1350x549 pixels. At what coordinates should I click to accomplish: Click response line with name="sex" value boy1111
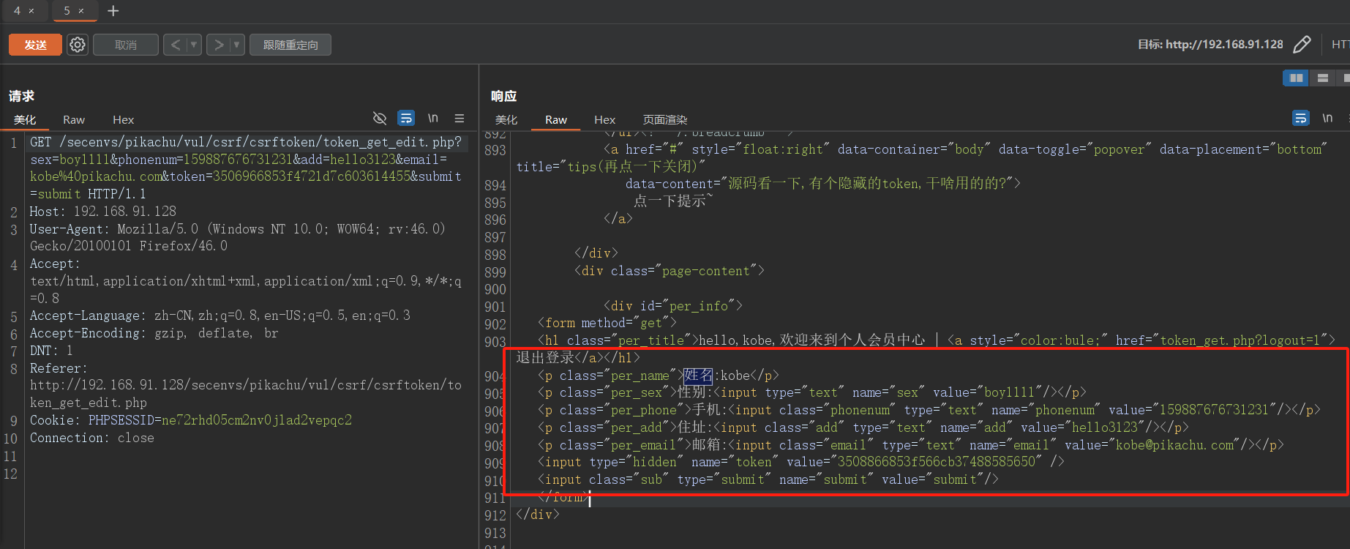[x=812, y=393]
